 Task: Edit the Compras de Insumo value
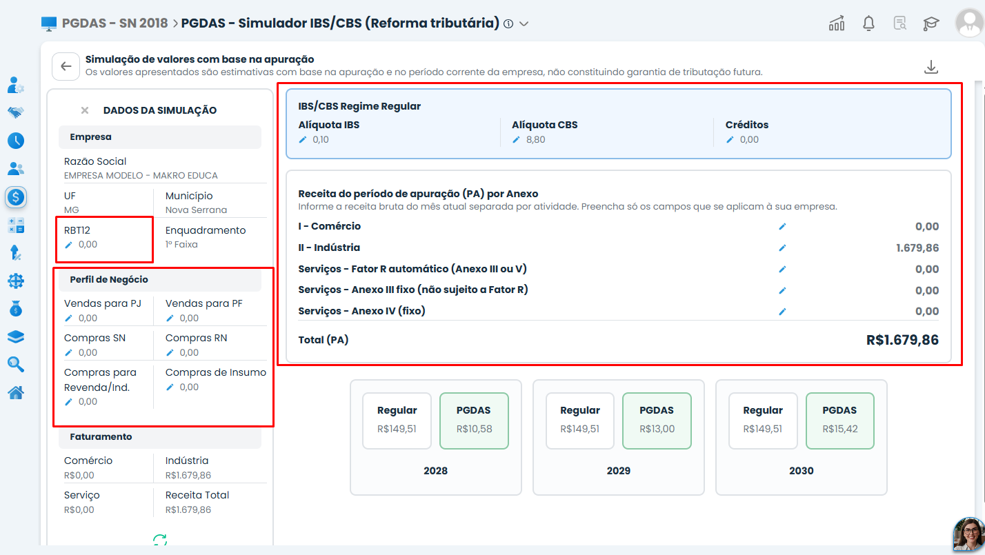click(170, 387)
